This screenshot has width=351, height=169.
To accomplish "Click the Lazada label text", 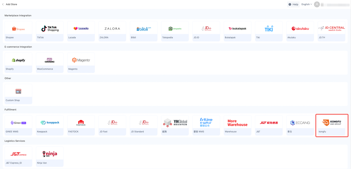I will [72, 37].
